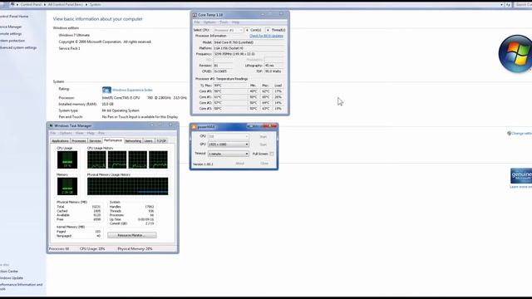This screenshot has width=532, height=299.
Task: Click the Core Temp Frequency field
Action: point(249,54)
